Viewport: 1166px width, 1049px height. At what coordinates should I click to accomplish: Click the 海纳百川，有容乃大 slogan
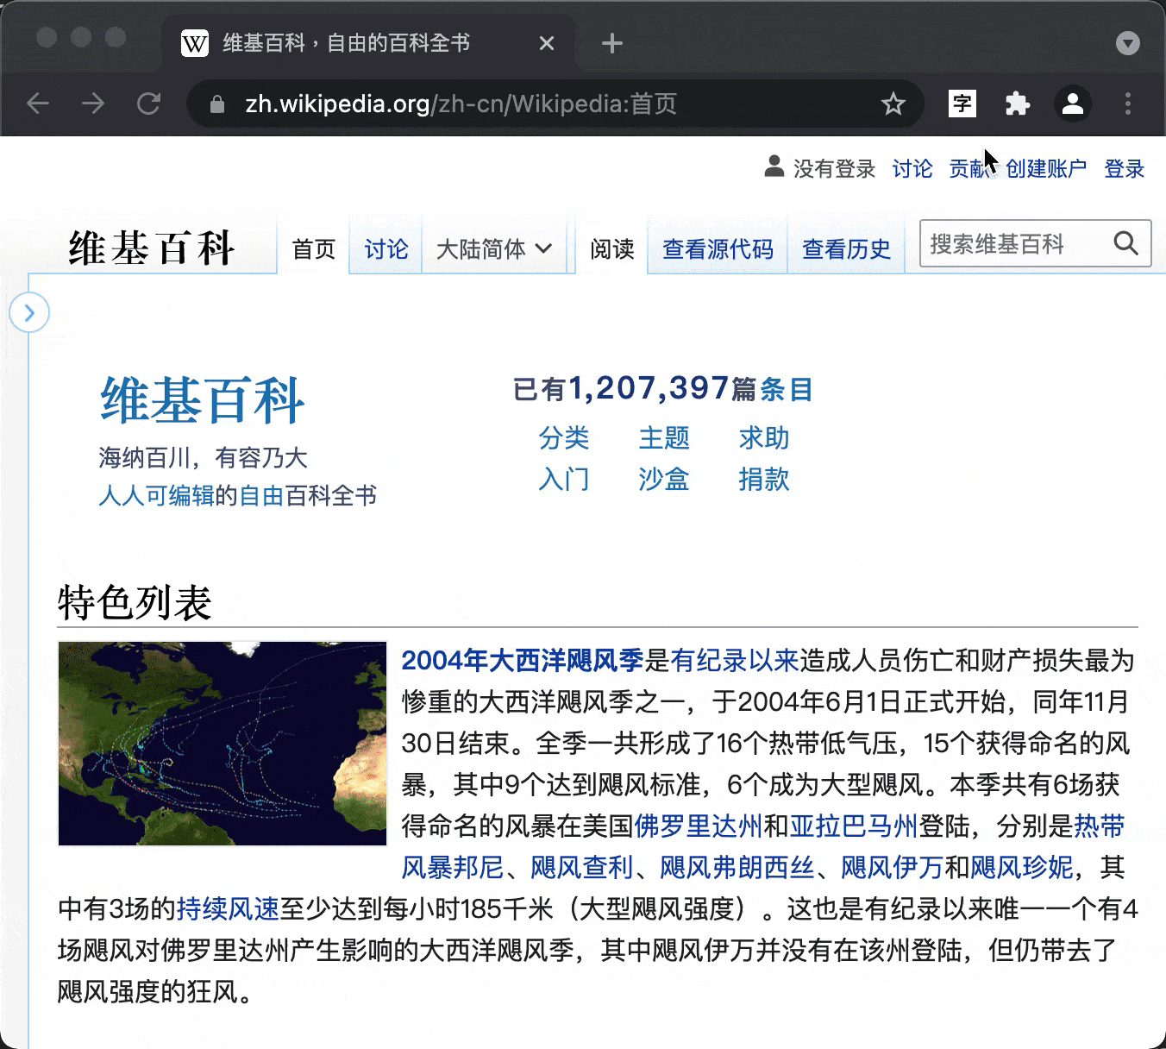click(x=203, y=457)
